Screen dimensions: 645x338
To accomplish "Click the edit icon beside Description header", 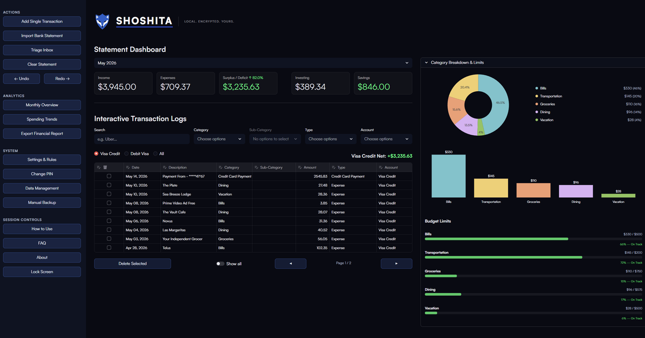I will point(164,167).
